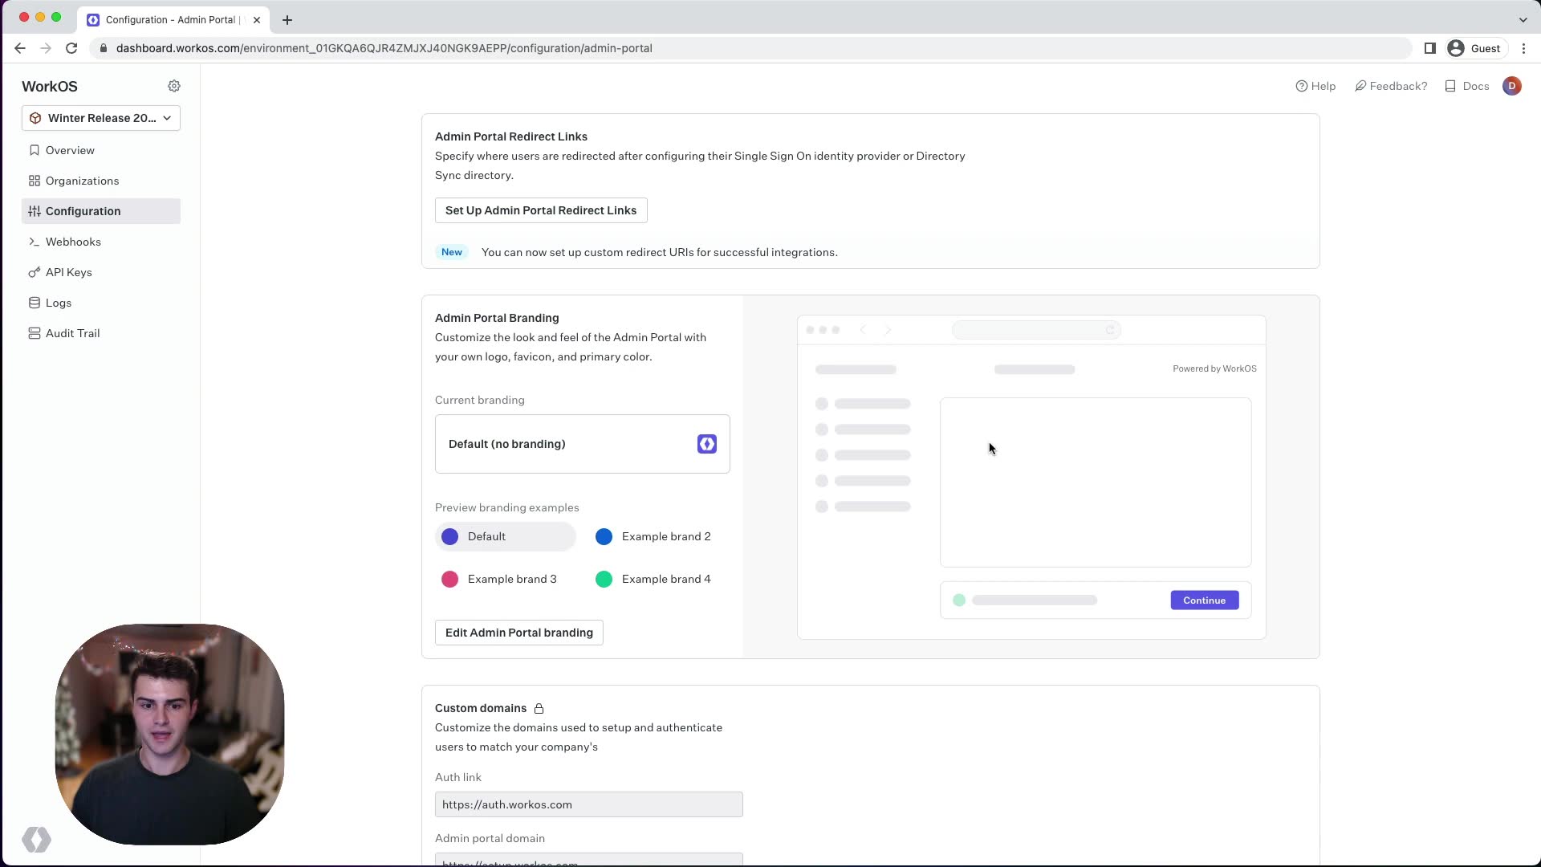Open the API Keys section
This screenshot has height=867, width=1541.
[x=69, y=272]
